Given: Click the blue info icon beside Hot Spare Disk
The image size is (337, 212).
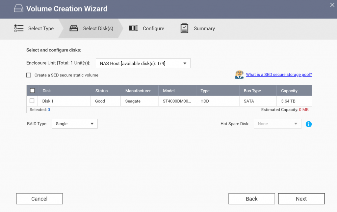Looking at the screenshot, I should point(308,124).
